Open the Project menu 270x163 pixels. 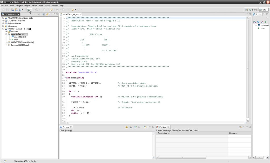pos(27,5)
